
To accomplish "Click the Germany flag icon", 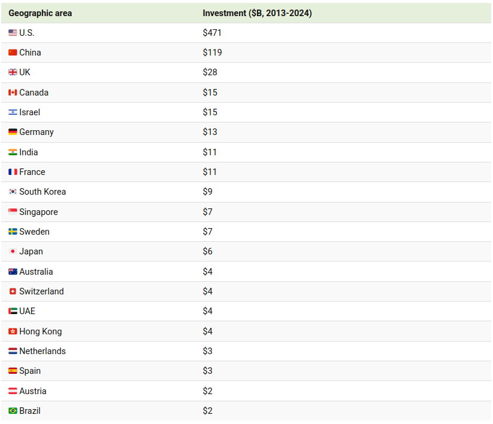I will [x=13, y=132].
